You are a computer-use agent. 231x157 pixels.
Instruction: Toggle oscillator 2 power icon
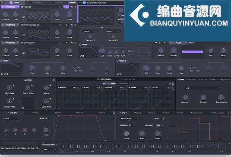point(3,25)
